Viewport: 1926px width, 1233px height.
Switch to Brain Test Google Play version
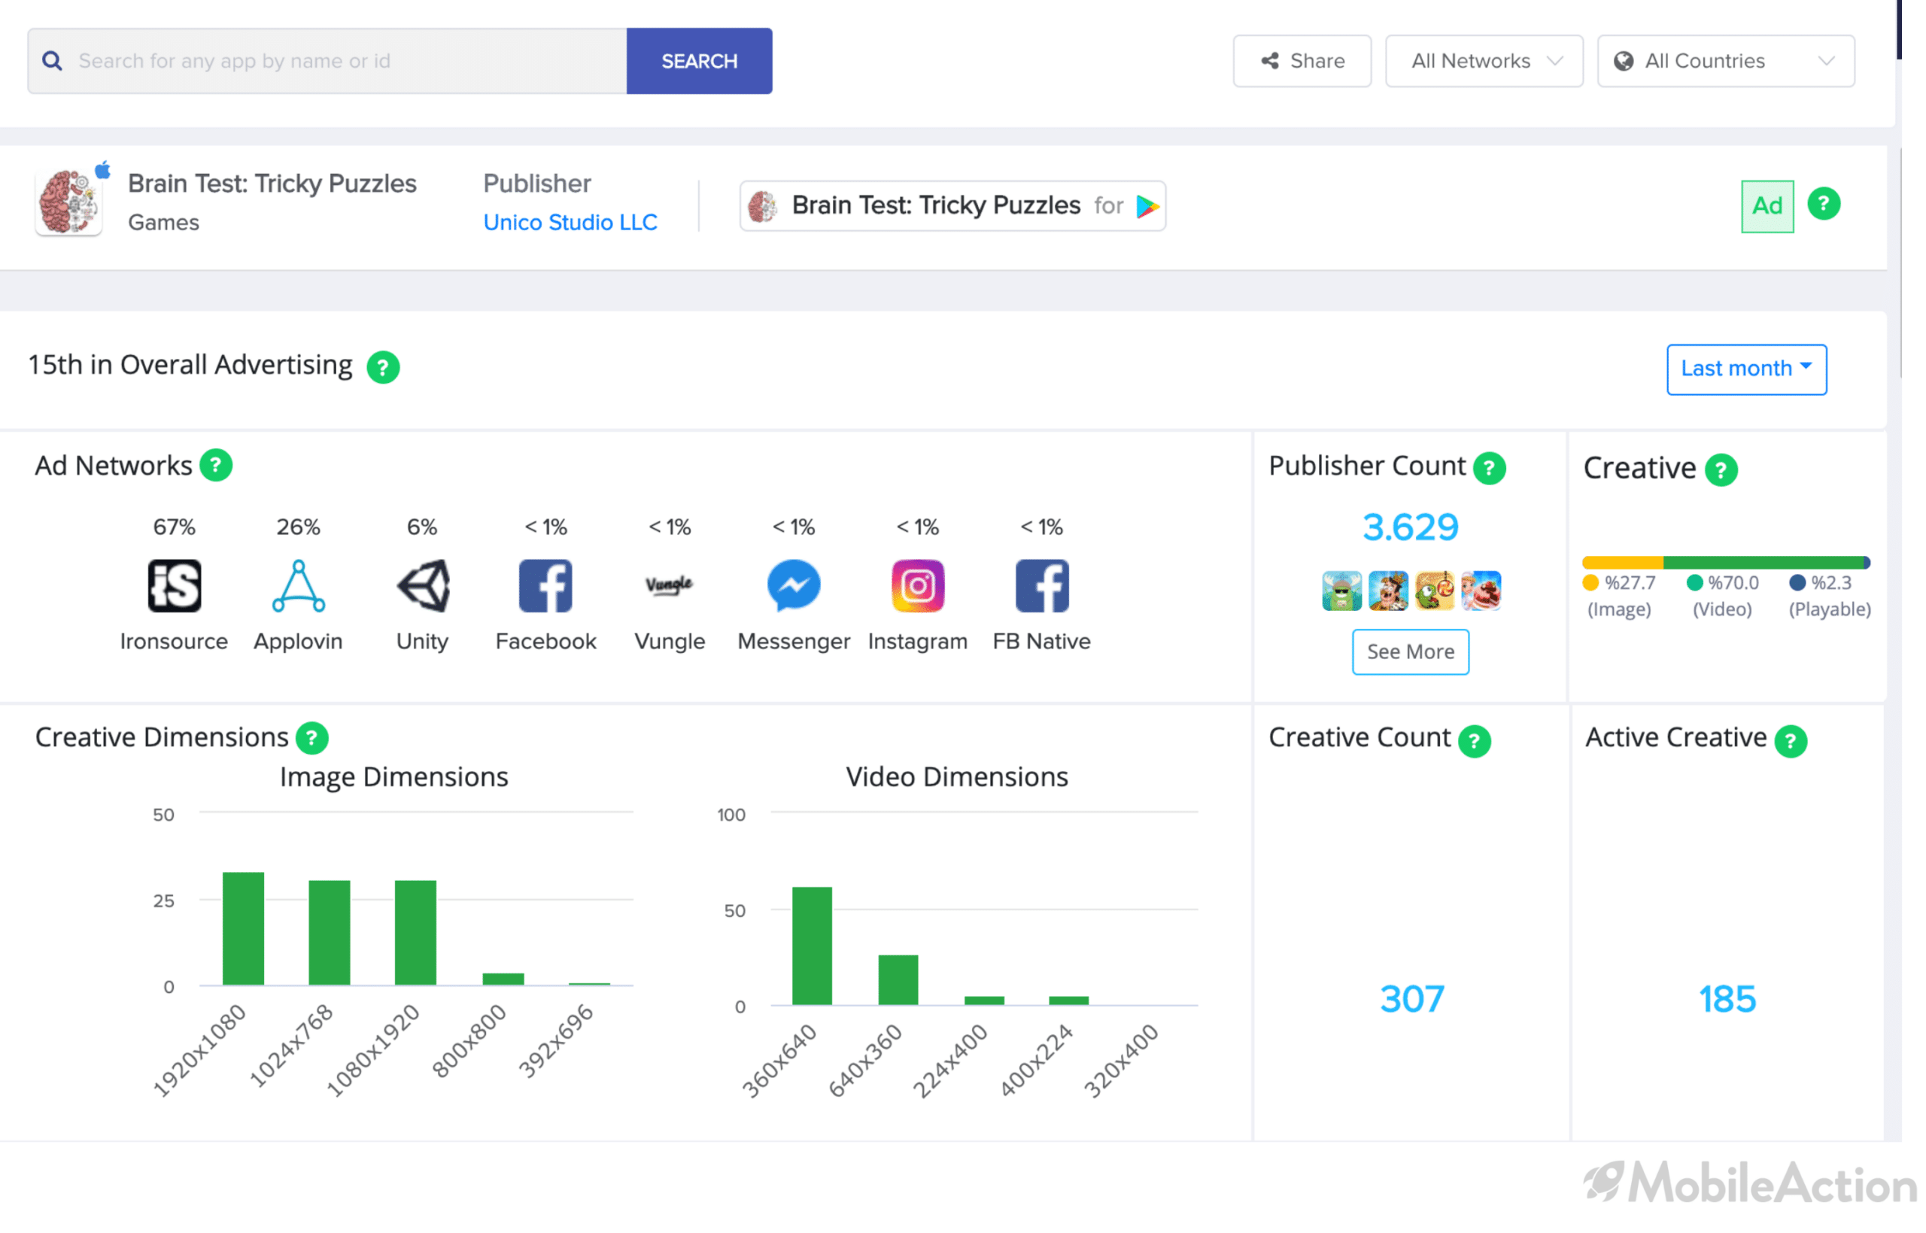(952, 206)
